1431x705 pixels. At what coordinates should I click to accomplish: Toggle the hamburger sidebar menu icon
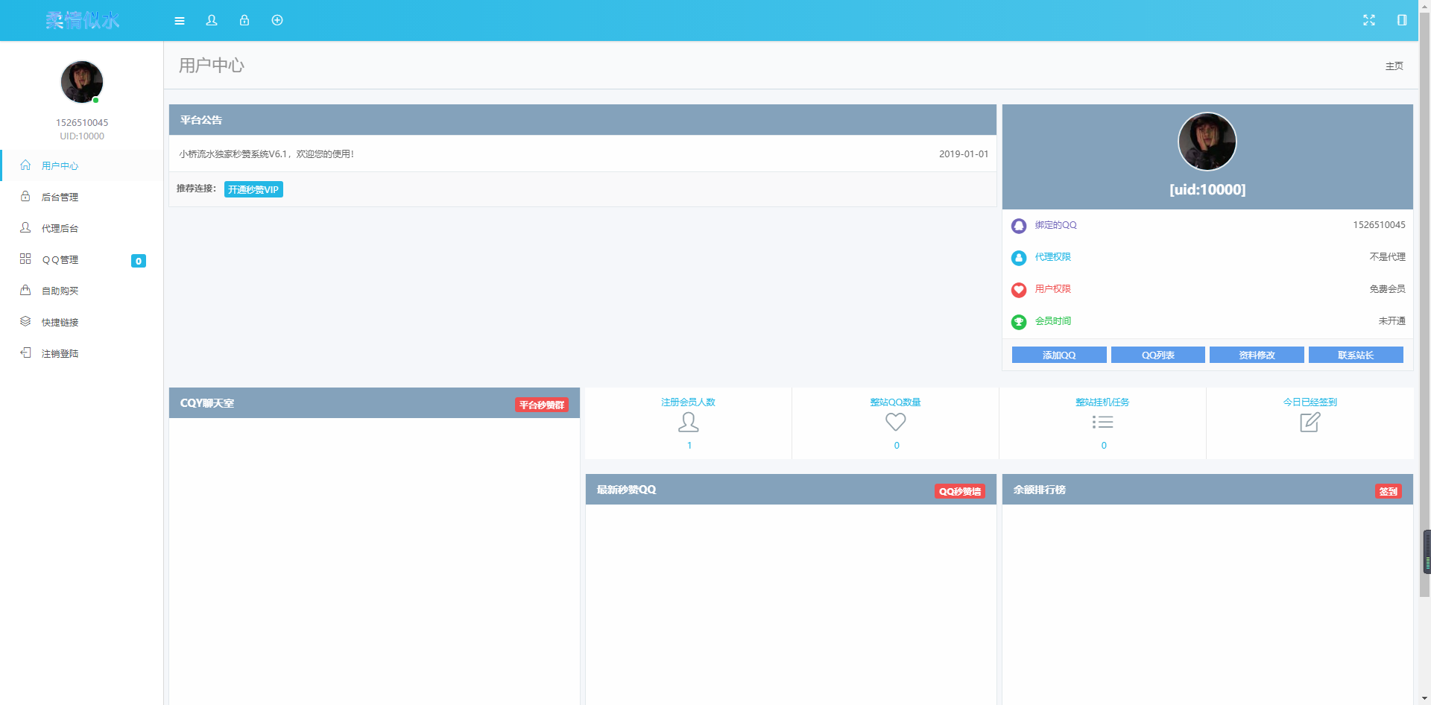tap(180, 21)
